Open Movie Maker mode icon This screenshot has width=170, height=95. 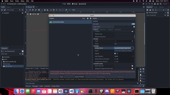coord(160,4)
